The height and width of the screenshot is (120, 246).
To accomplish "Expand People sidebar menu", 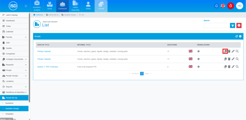I will [14, 70].
